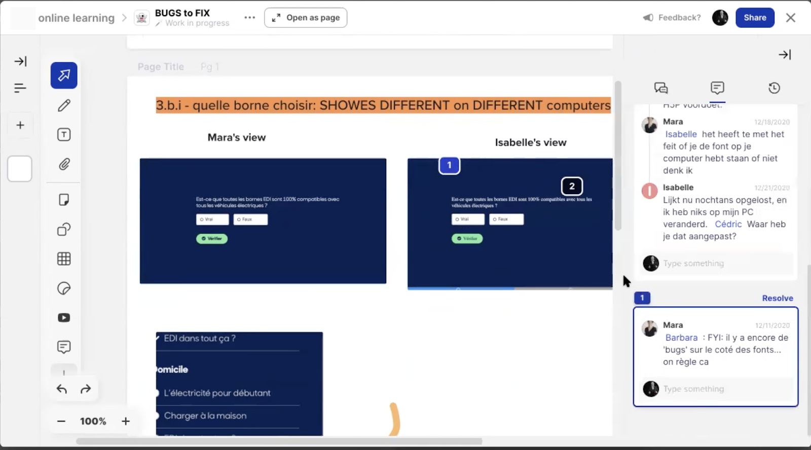The image size is (811, 450).
Task: Click the paperclip attachment tool
Action: (x=64, y=164)
